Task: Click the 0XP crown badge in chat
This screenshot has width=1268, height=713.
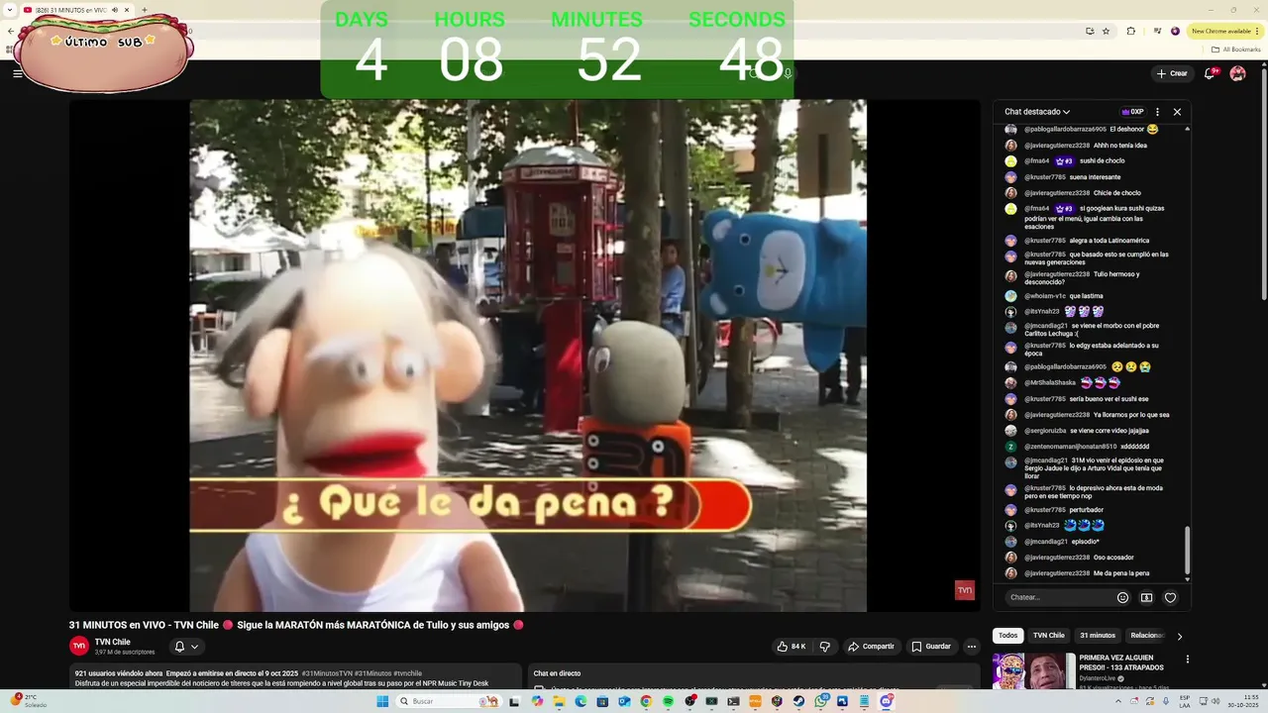Action: 1132,112
